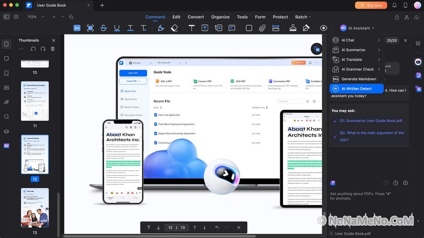Select the attachment paperclip tool
This screenshot has width=424, height=238.
[x=262, y=28]
